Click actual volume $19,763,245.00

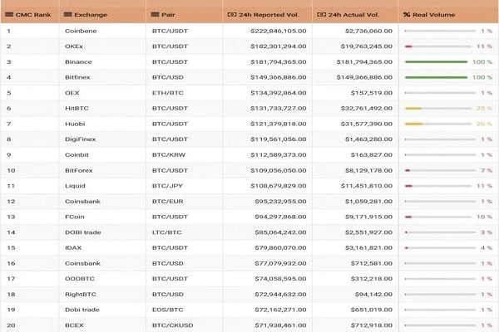[x=367, y=46]
